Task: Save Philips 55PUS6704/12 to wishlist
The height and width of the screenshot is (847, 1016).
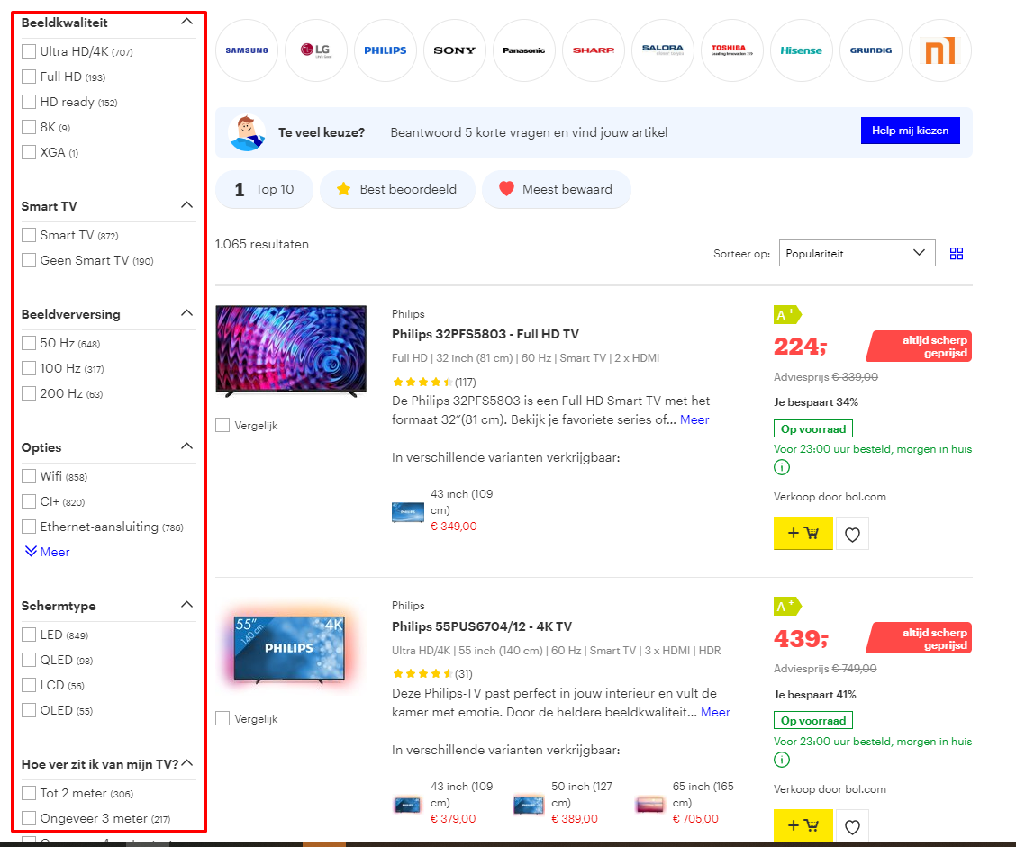Action: [852, 826]
